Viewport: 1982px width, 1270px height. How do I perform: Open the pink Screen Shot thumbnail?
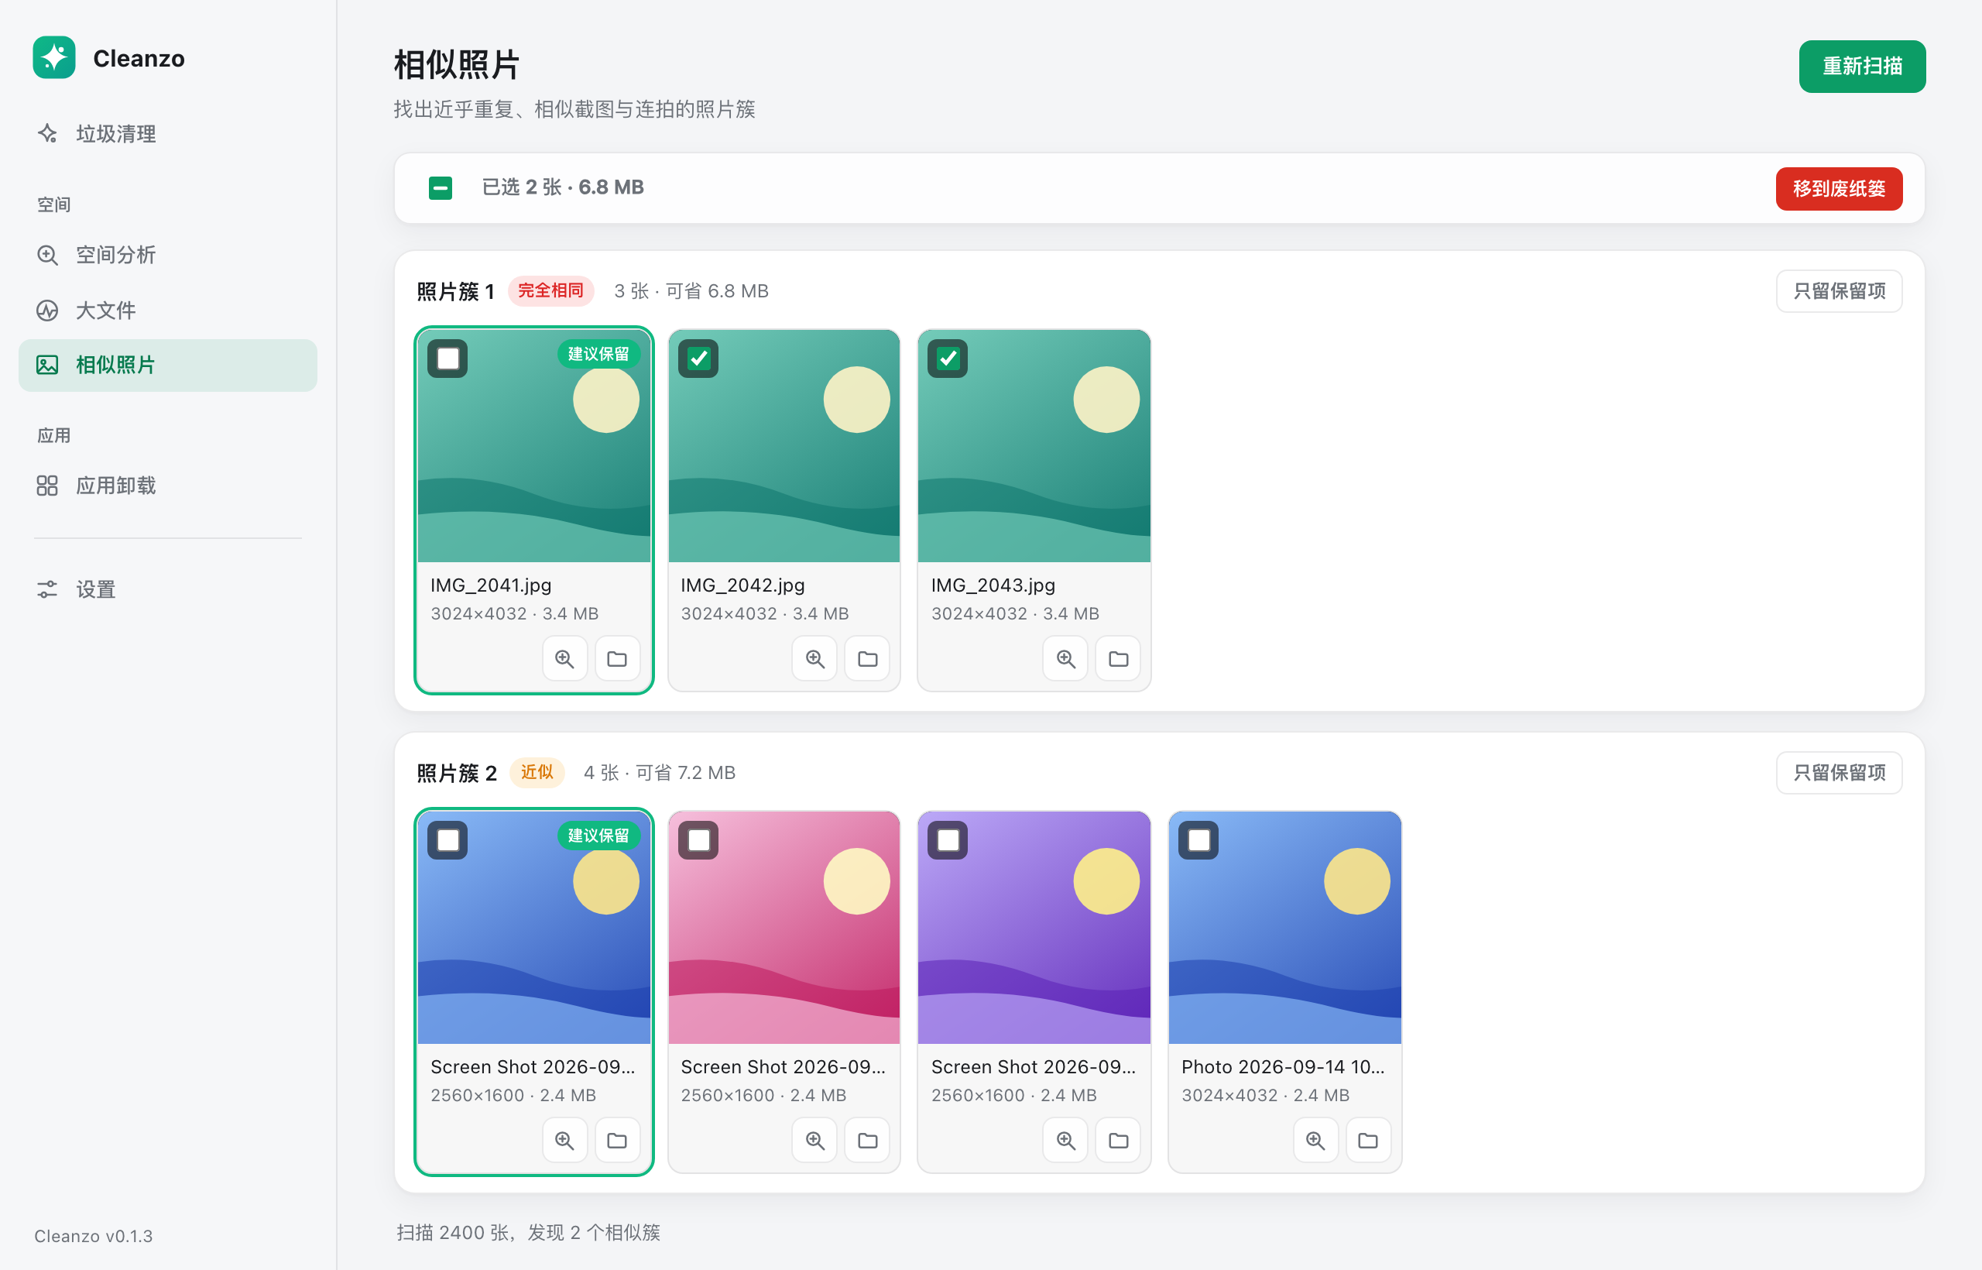(784, 928)
